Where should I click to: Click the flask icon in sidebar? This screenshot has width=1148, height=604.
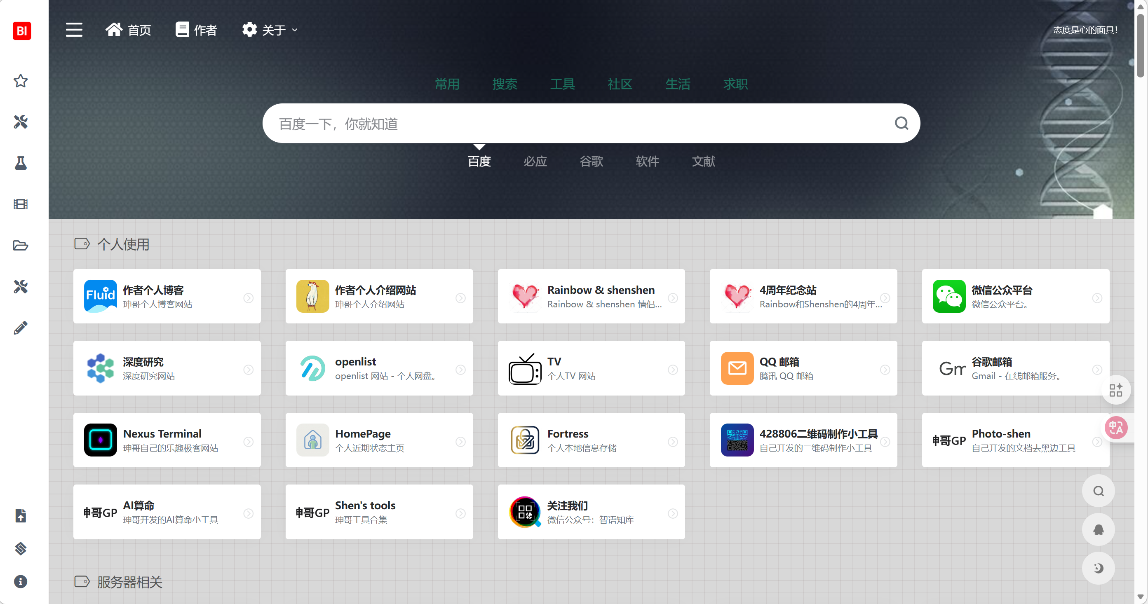pos(21,163)
